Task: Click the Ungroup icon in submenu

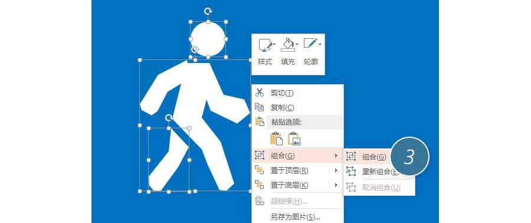Action: click(351, 187)
